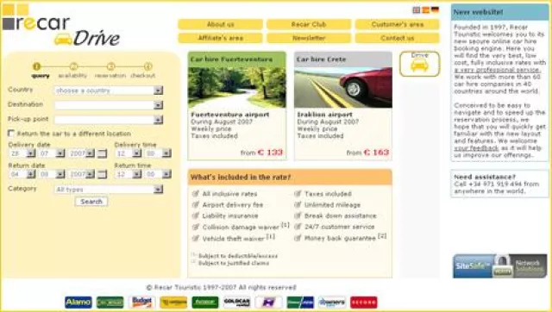Open the Category dropdown showing All types
This screenshot has height=312, width=552.
109,190
